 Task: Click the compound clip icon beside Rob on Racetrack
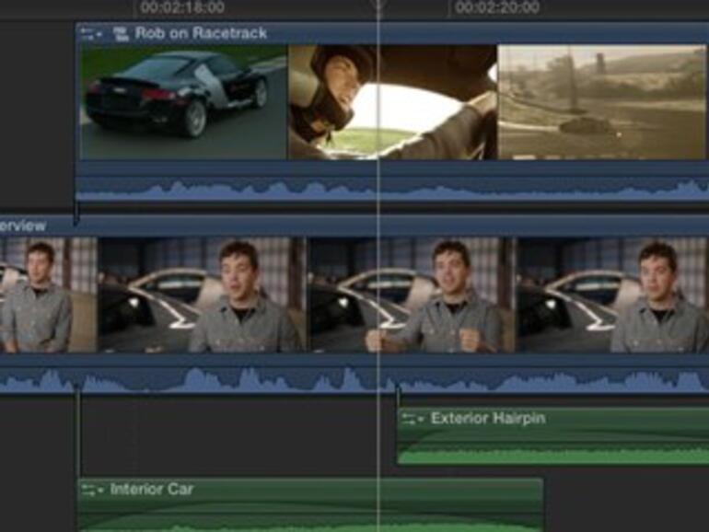(x=120, y=34)
